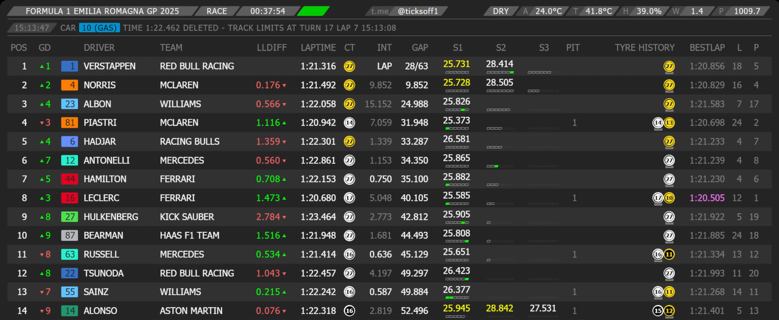This screenshot has width=779, height=320.
Task: Click Hamilton's tyre history icon
Action: (x=669, y=179)
